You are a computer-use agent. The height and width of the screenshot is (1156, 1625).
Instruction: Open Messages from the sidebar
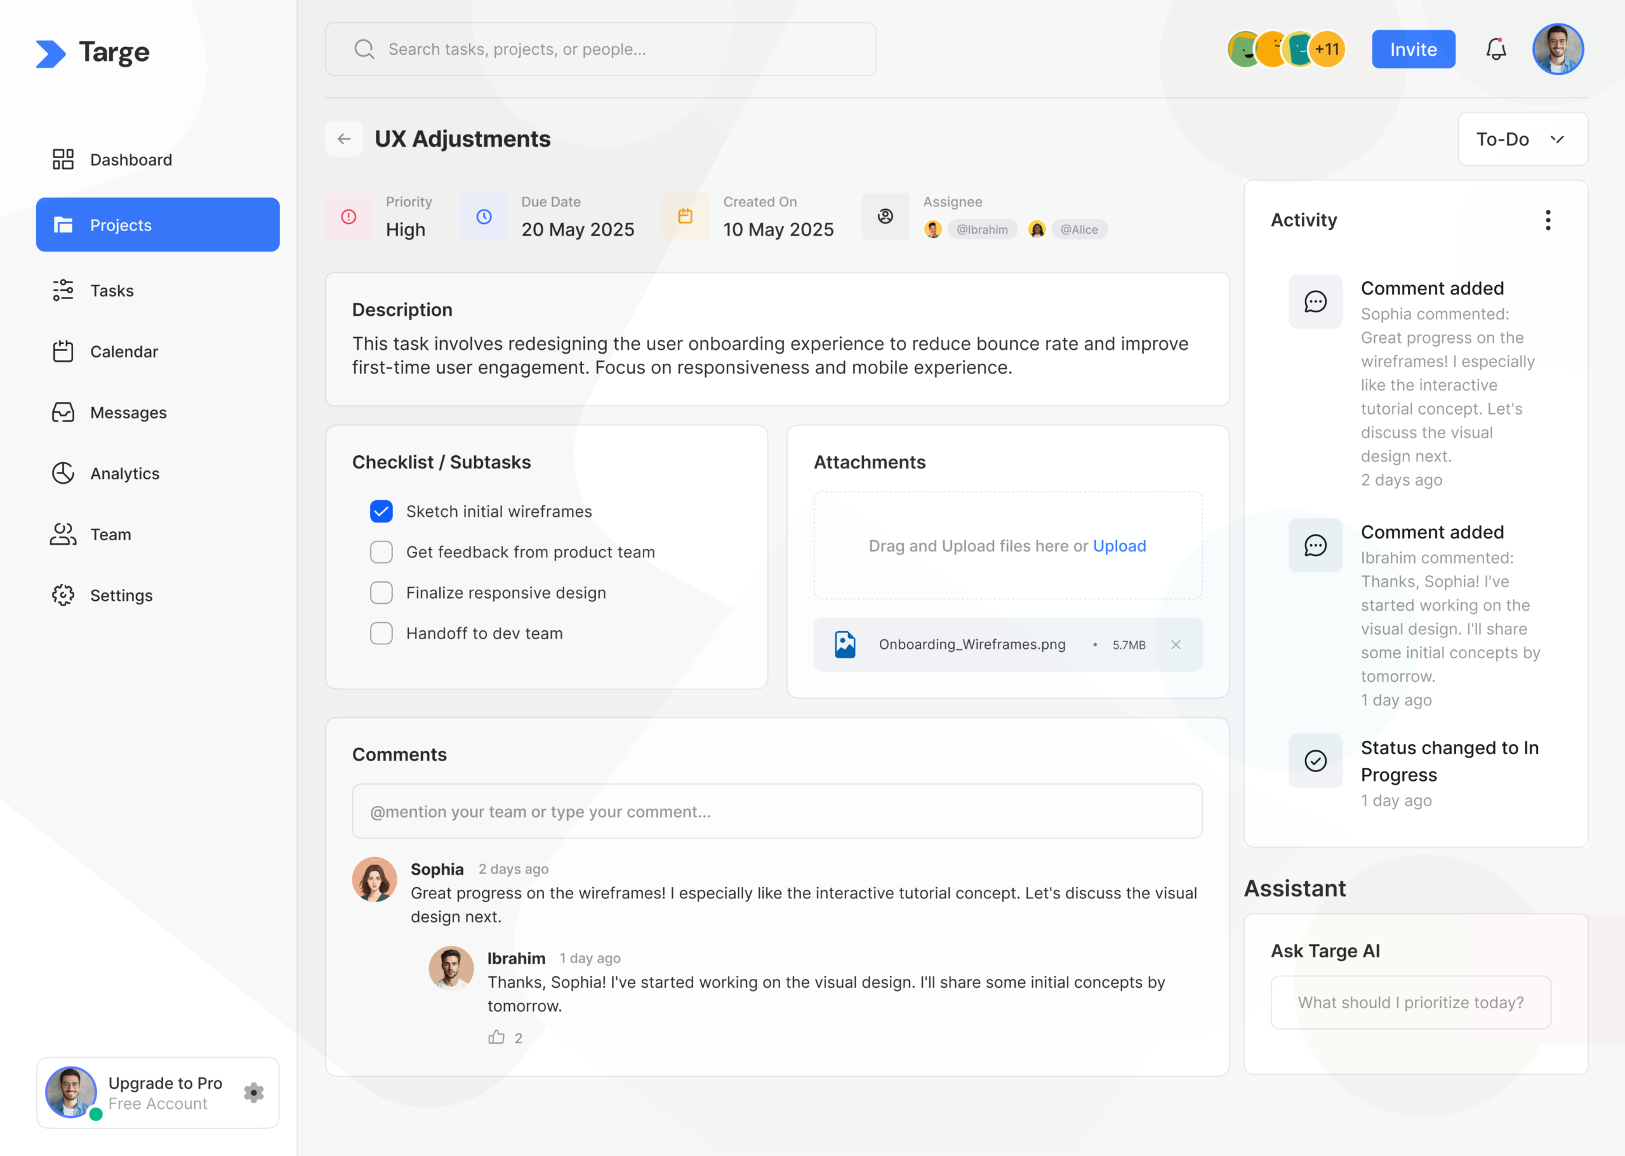click(128, 412)
